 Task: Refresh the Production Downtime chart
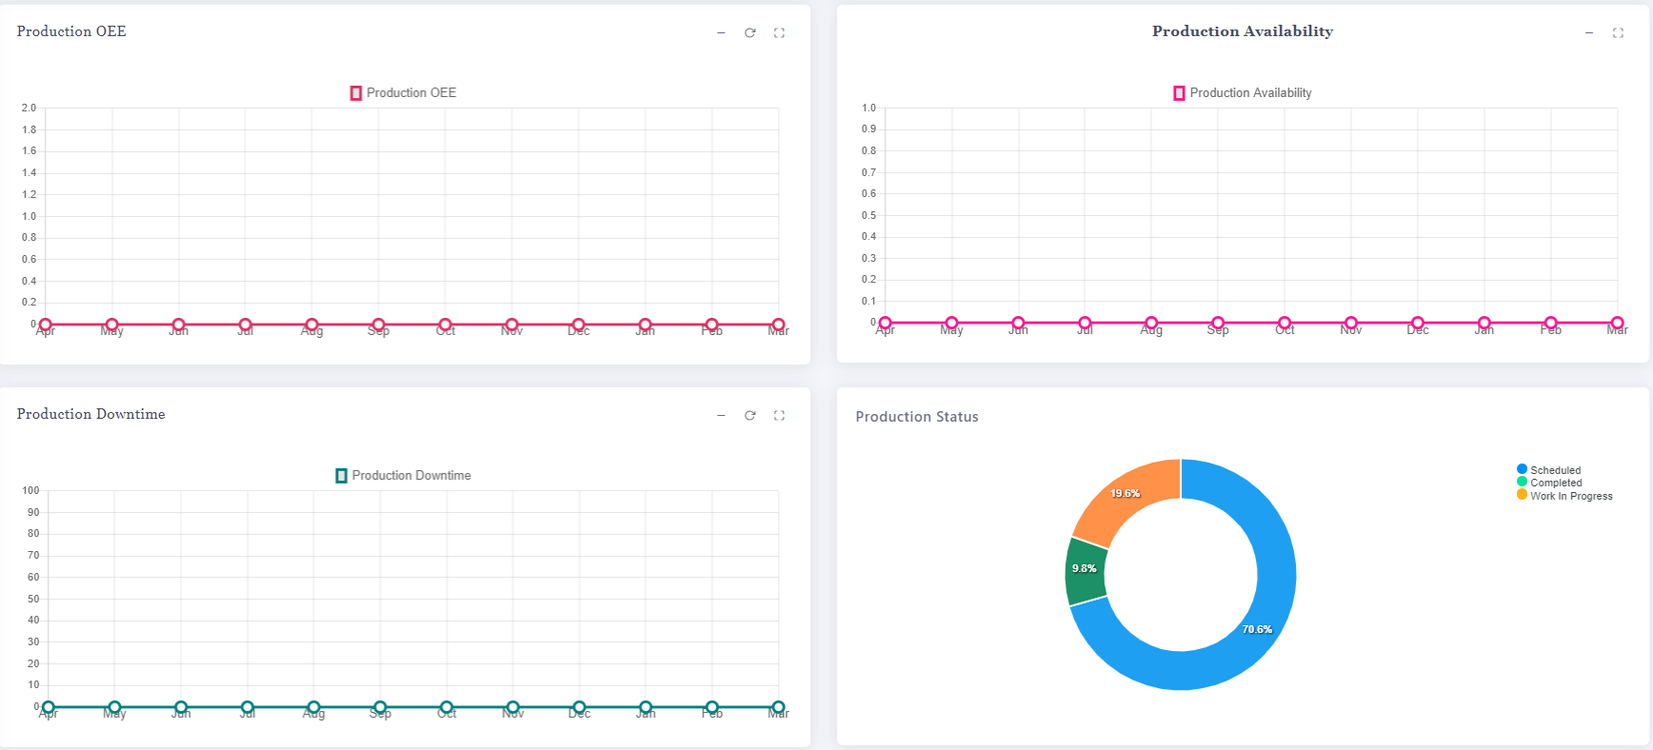750,416
